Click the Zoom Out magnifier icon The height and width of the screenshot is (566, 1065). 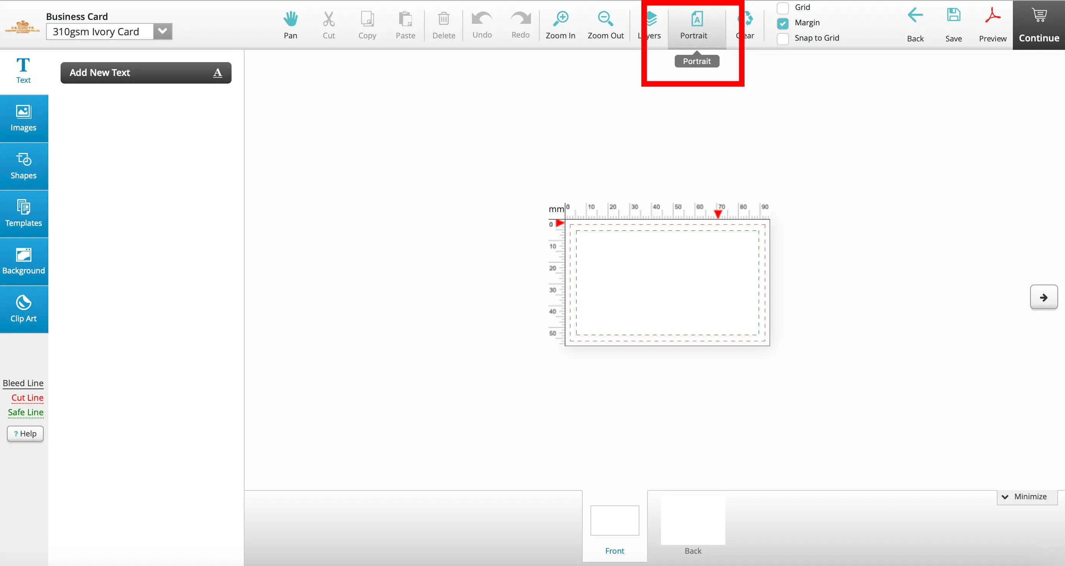pyautogui.click(x=605, y=19)
